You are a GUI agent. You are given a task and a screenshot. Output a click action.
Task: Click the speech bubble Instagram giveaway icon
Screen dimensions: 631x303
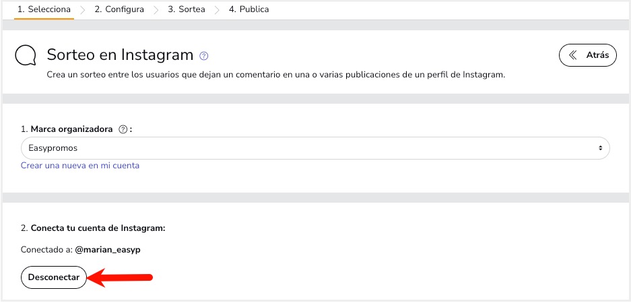(26, 55)
